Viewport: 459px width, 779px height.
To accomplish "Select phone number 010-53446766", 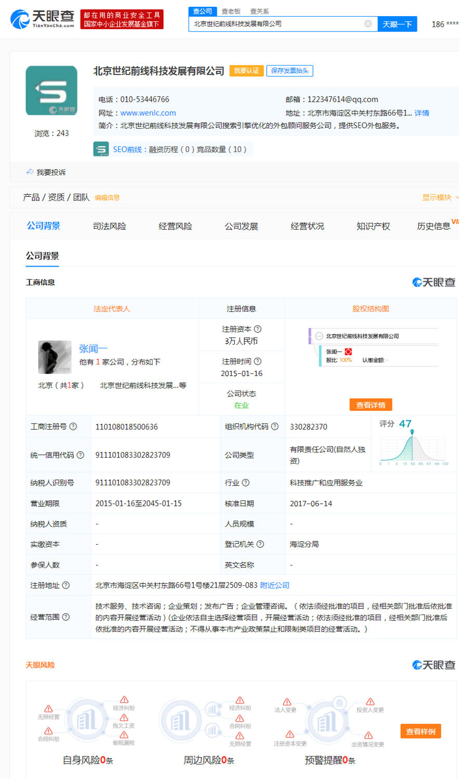I will click(145, 99).
